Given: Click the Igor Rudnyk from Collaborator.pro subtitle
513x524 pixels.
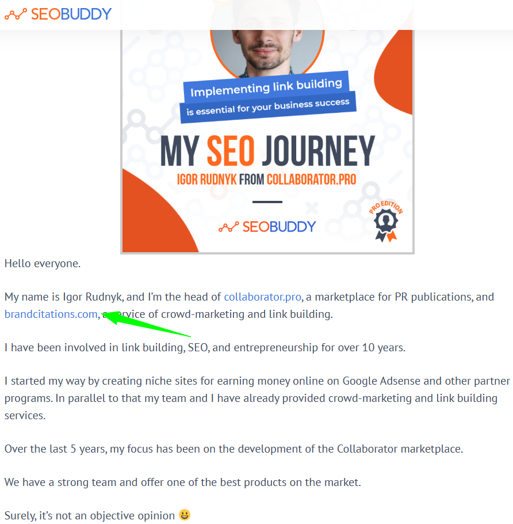Looking at the screenshot, I should 266,180.
